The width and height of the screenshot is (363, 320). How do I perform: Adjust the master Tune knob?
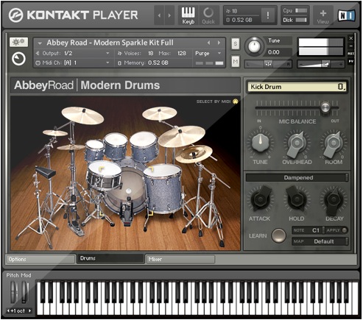click(x=254, y=46)
